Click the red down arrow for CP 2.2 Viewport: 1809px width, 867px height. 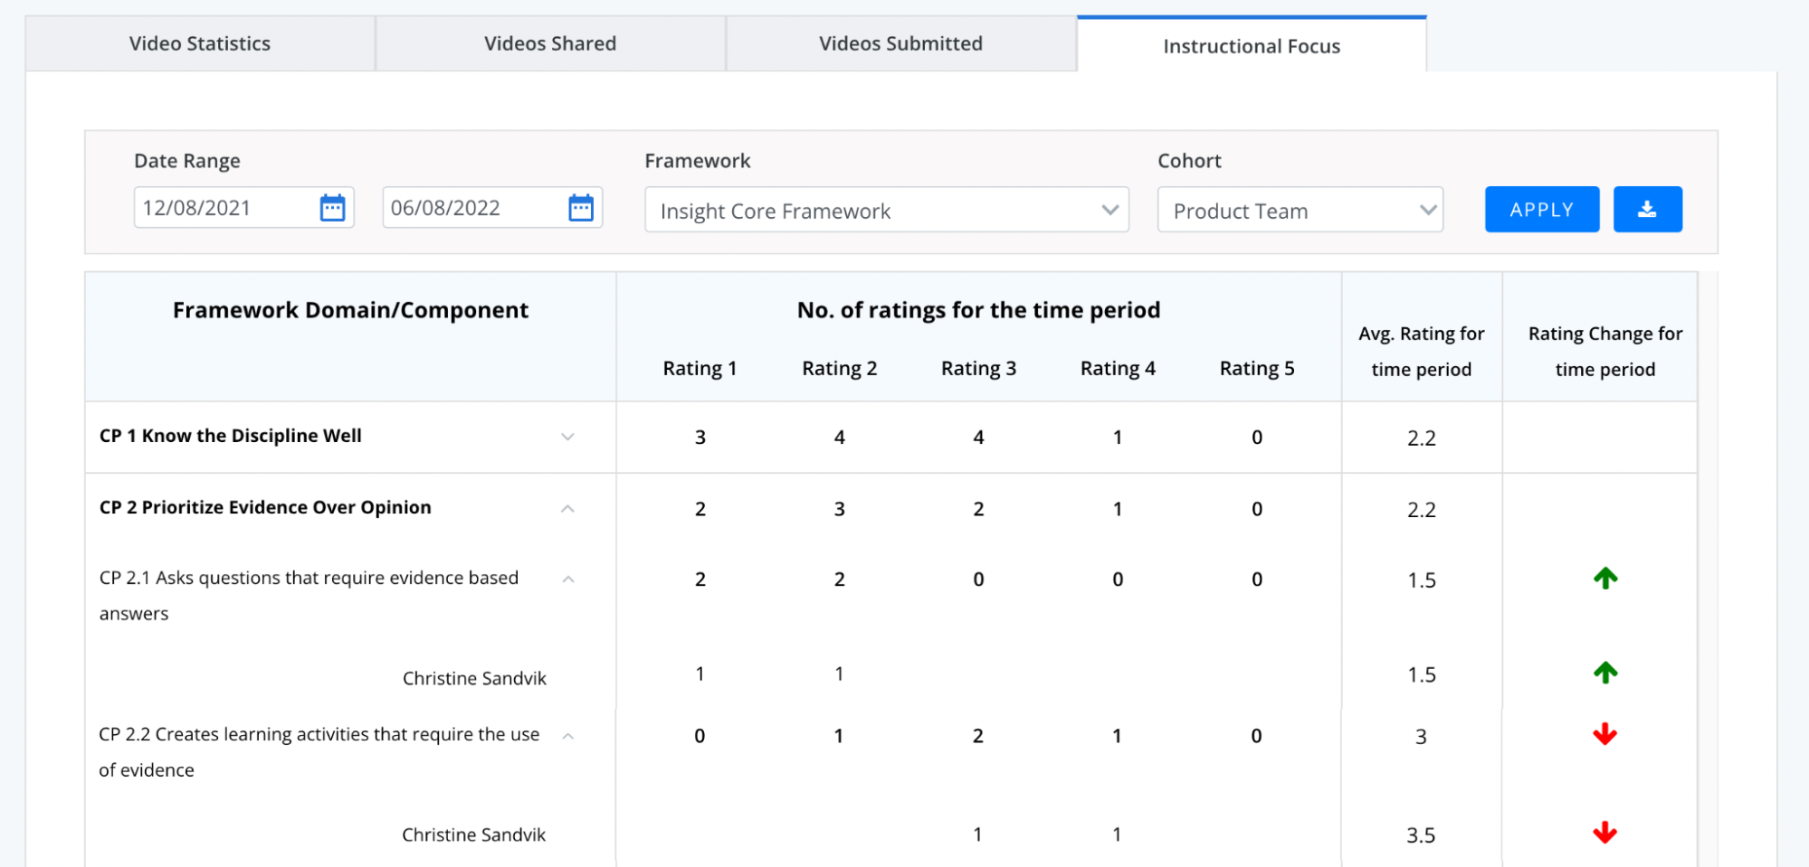pos(1605,734)
